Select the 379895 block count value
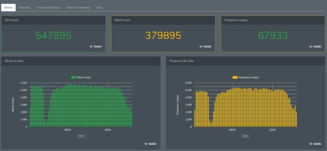This screenshot has height=151, width=327. point(163,36)
